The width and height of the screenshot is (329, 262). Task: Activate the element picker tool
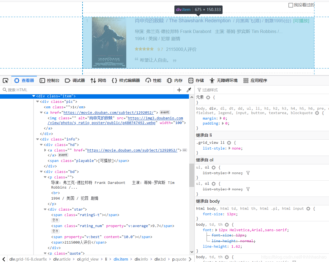point(6,81)
